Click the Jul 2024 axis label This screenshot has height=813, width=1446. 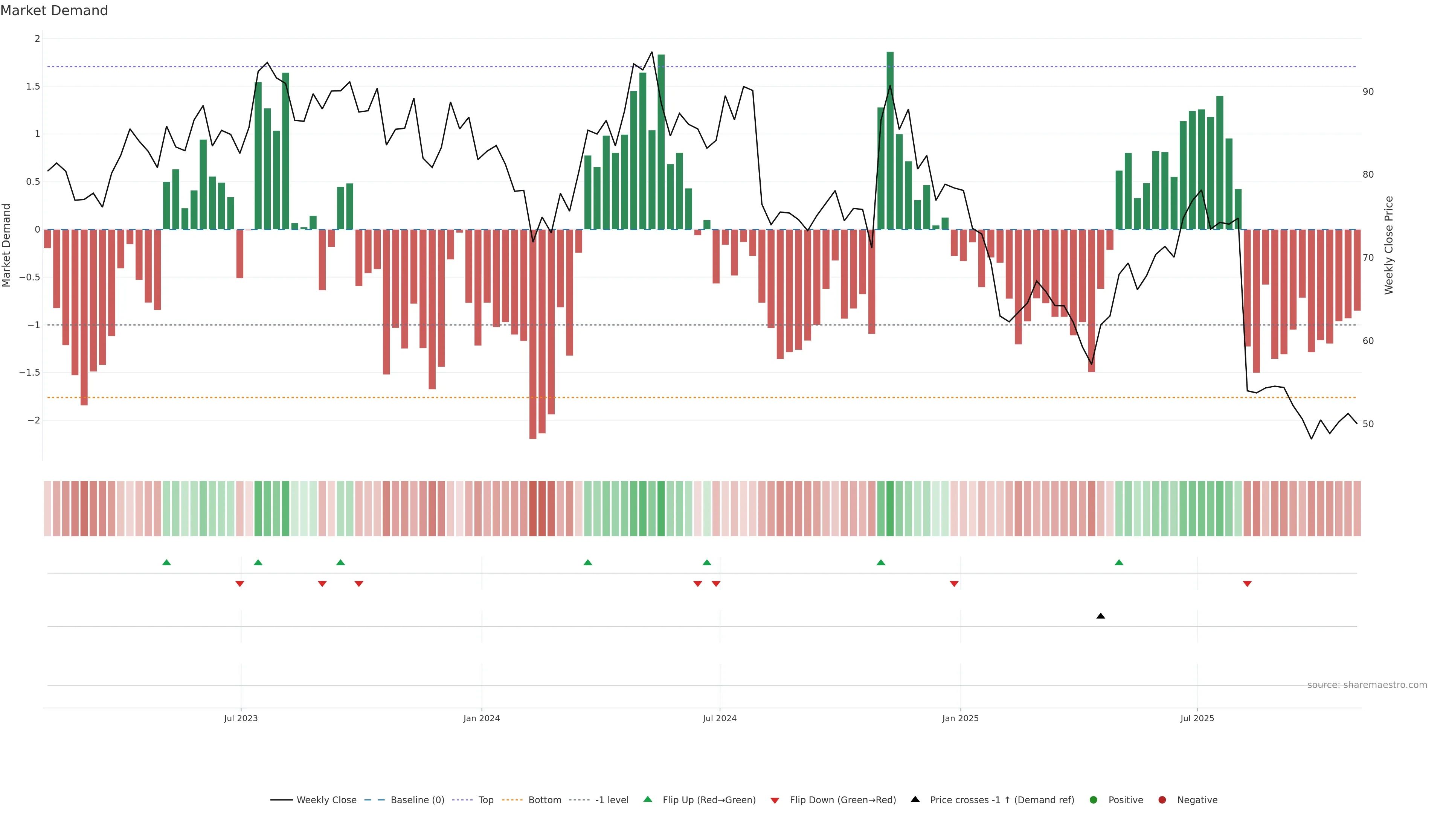point(719,718)
